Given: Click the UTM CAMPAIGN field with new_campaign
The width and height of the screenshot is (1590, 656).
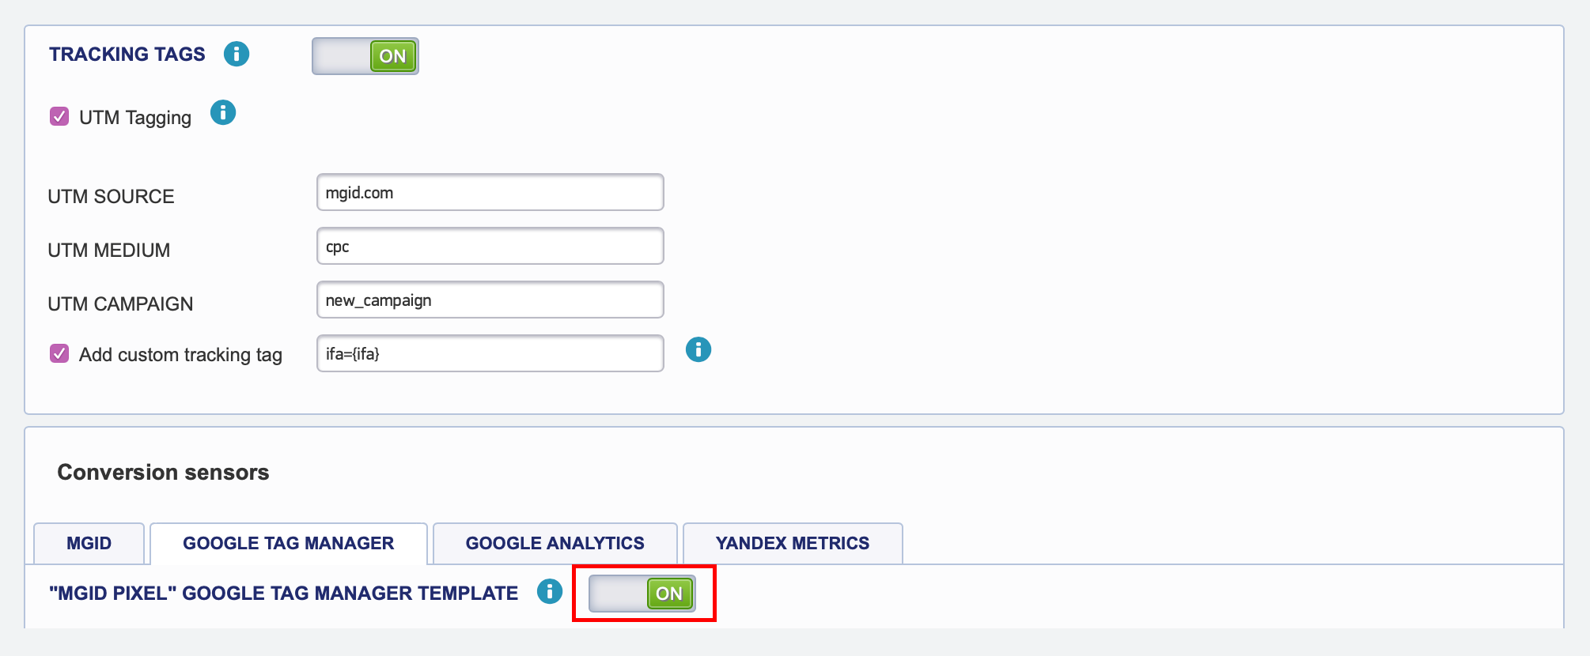Looking at the screenshot, I should [x=490, y=300].
